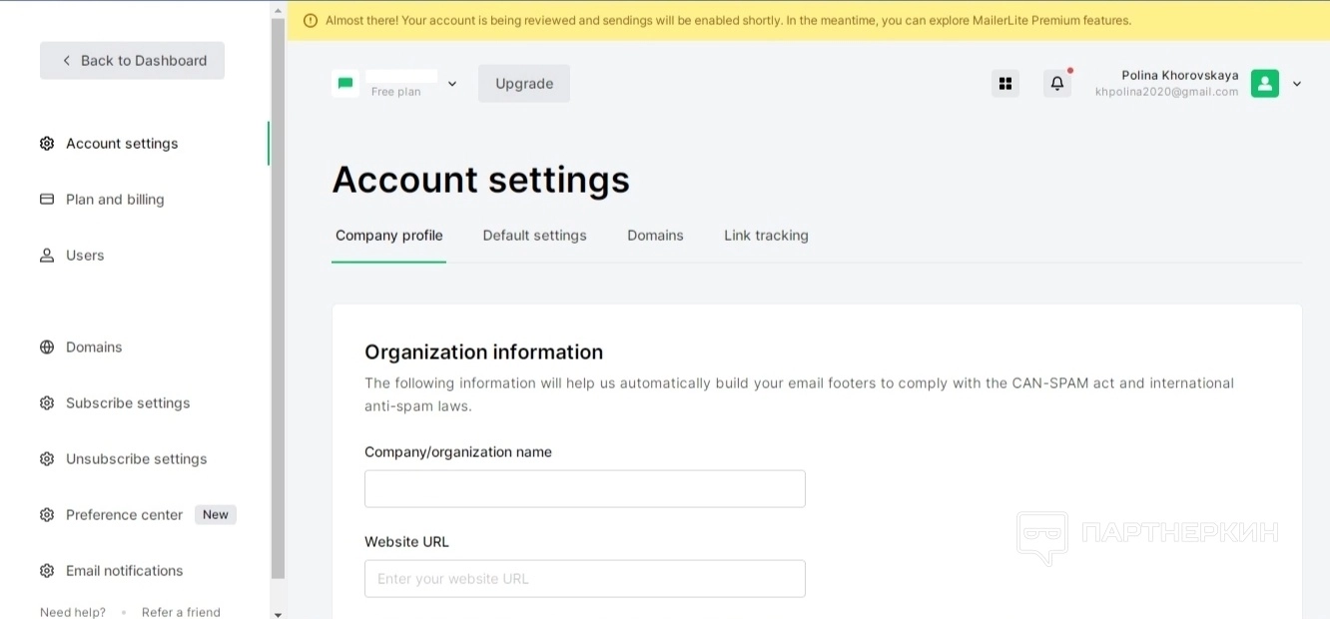Click the sidebar scrollbar down arrow
The height and width of the screenshot is (619, 1330).
[x=278, y=614]
